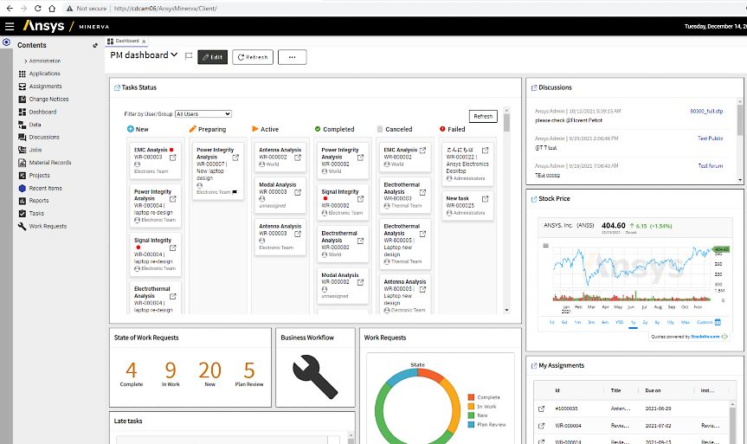Open My Assignments widget in new view
This screenshot has height=444, width=747.
[x=534, y=366]
